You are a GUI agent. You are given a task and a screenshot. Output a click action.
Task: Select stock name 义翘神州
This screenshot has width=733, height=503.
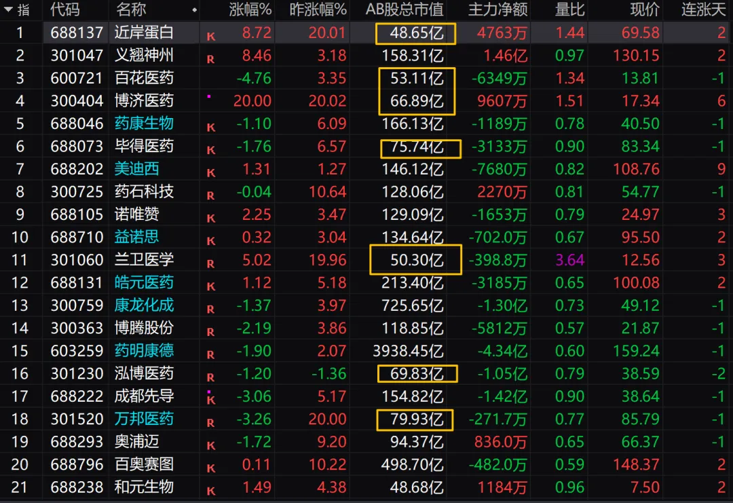tap(144, 55)
